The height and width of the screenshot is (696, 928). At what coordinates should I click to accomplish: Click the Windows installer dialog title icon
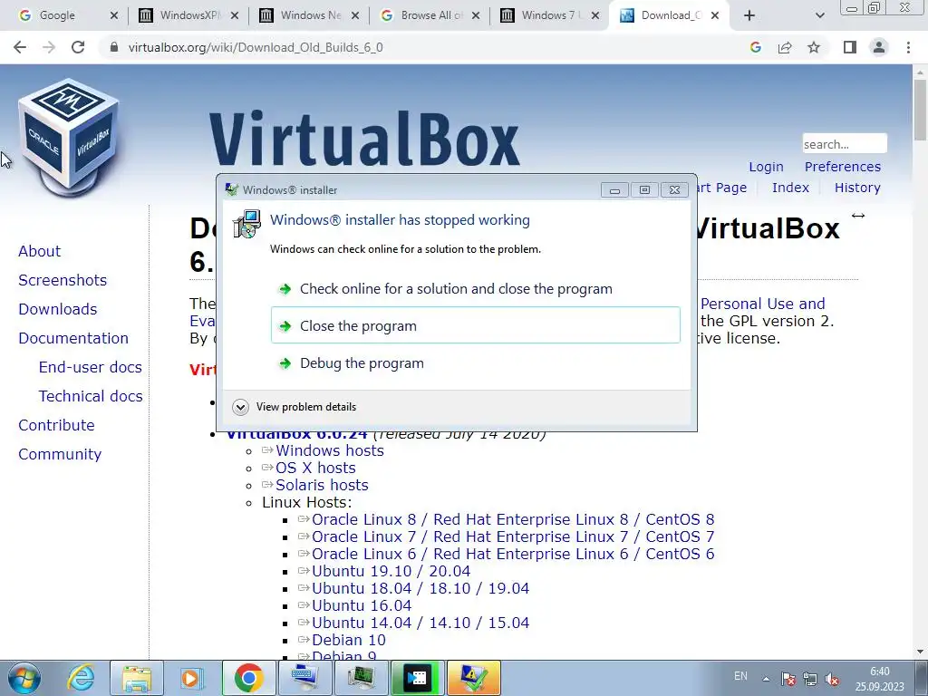pos(232,190)
